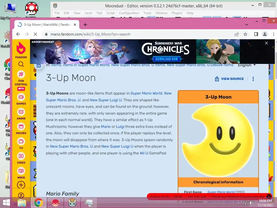Open the Script menu in Moondust Editor
This screenshot has width=277, height=208.
111,13
